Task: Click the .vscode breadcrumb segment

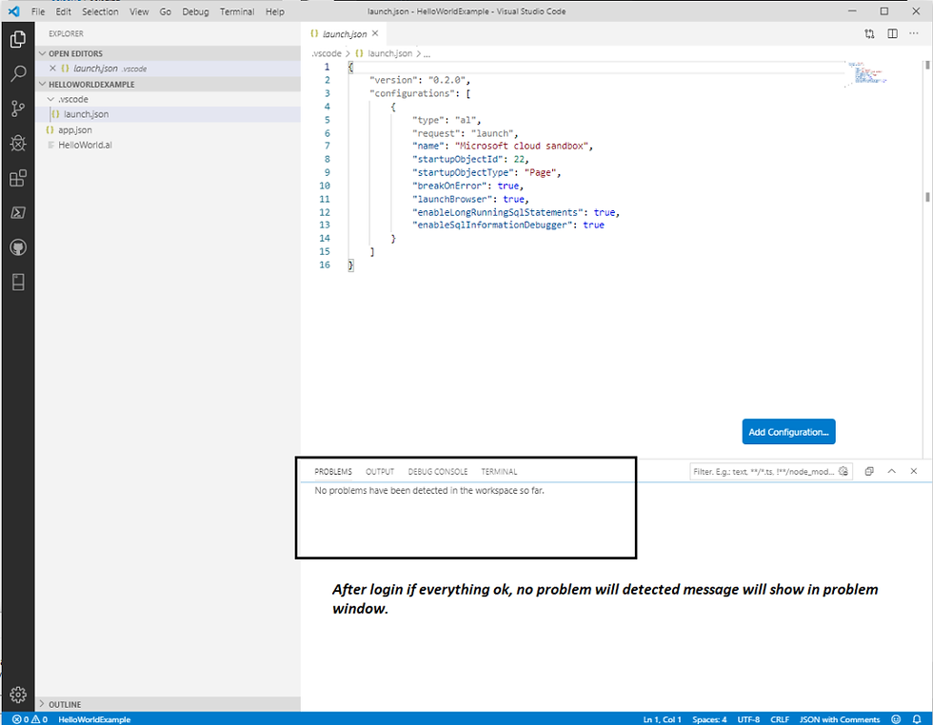Action: point(327,53)
